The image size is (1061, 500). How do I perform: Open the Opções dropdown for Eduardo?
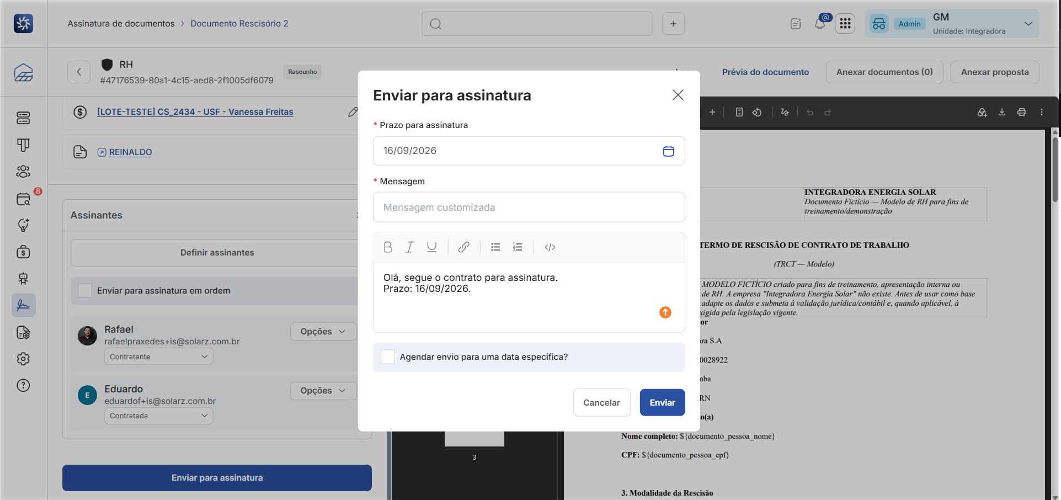tap(323, 390)
